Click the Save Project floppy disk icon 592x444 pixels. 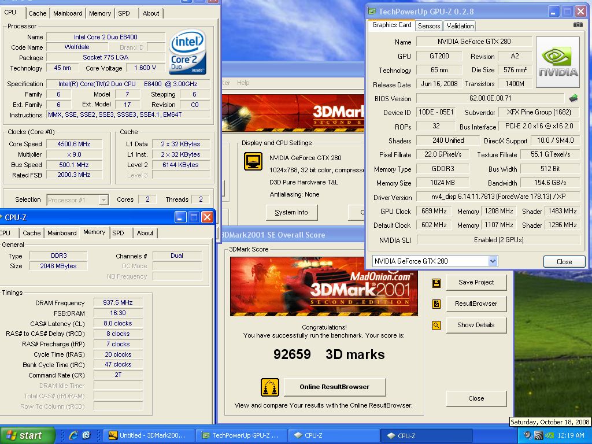436,283
